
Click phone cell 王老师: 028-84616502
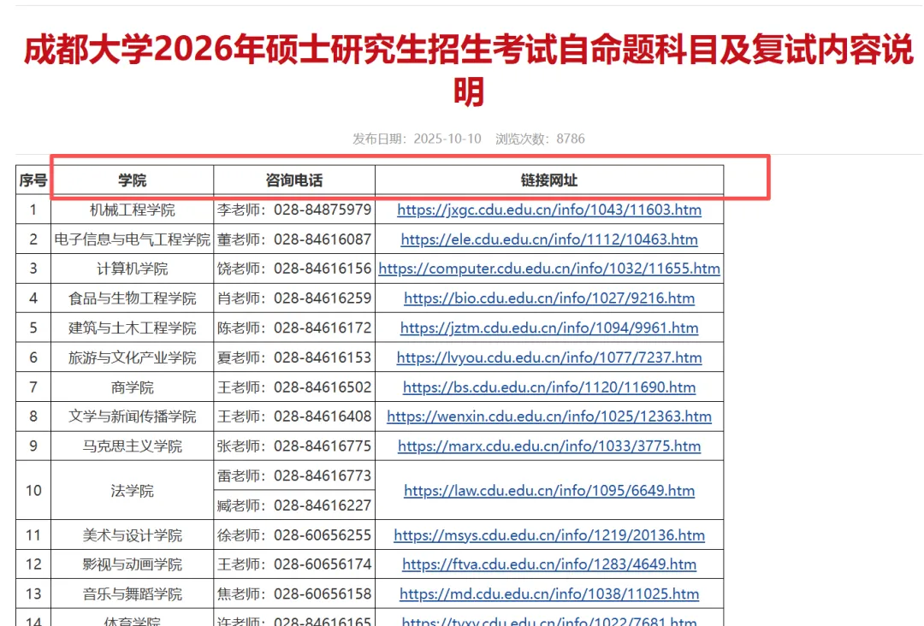(294, 387)
